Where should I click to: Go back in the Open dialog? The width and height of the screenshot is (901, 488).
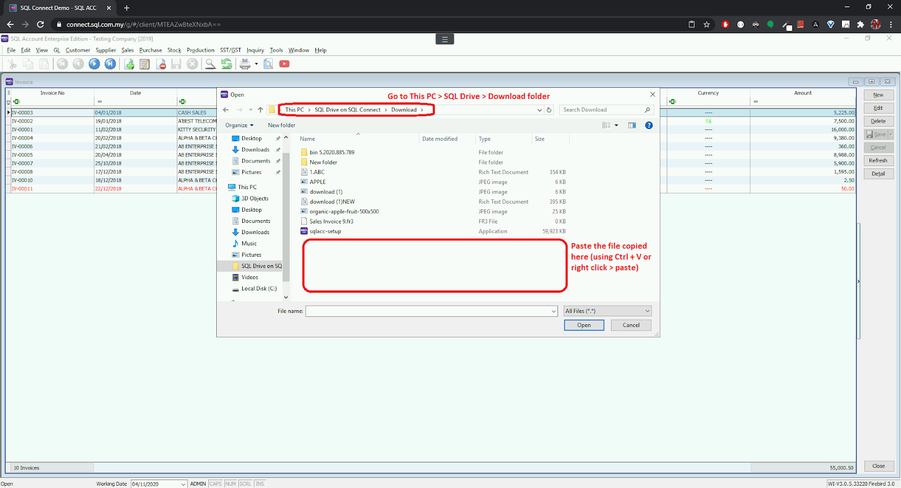pos(226,110)
